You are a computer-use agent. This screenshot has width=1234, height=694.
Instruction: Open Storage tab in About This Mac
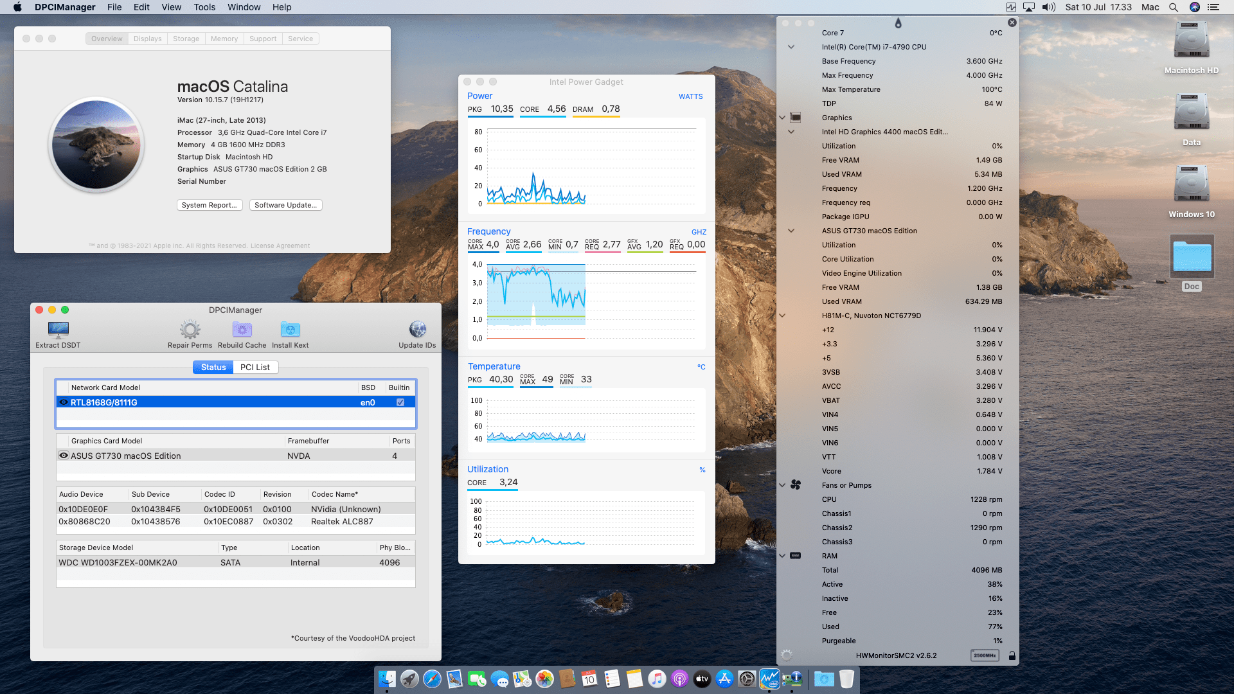click(186, 39)
